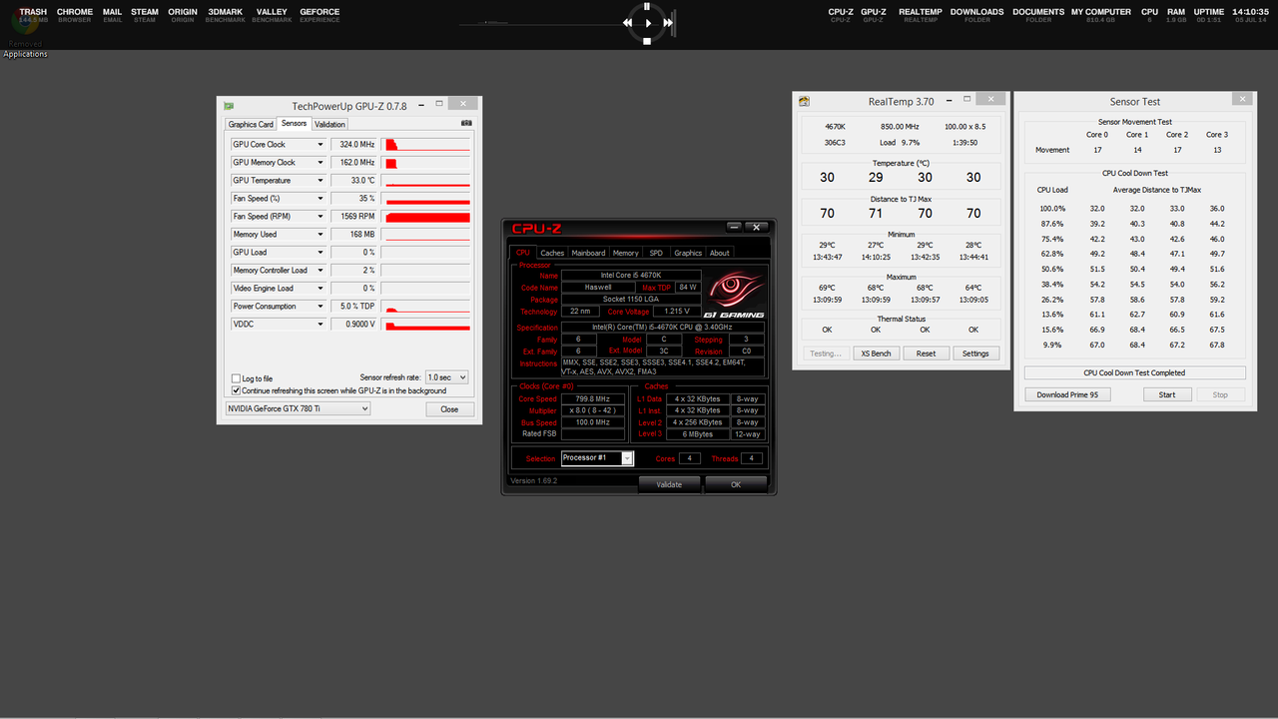Open the Valley benchmark shortcut
This screenshot has height=719, width=1278.
click(x=272, y=15)
